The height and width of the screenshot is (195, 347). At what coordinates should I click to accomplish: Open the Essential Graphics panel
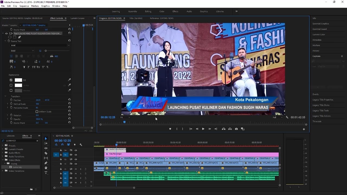(321, 24)
